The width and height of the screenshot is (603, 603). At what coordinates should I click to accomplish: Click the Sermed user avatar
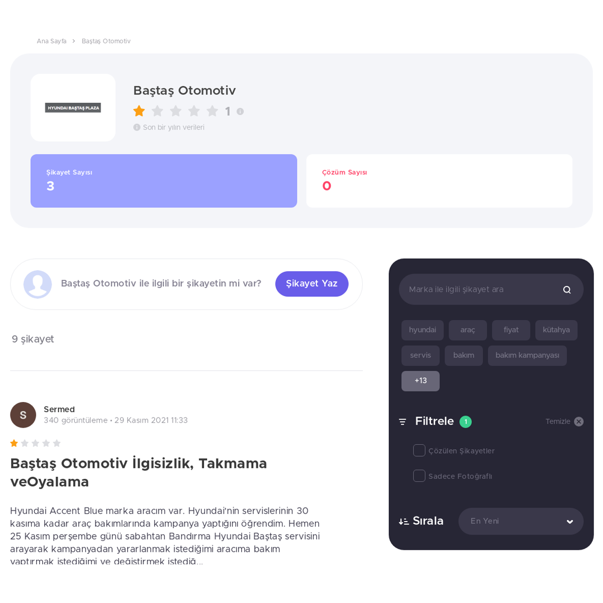23,415
